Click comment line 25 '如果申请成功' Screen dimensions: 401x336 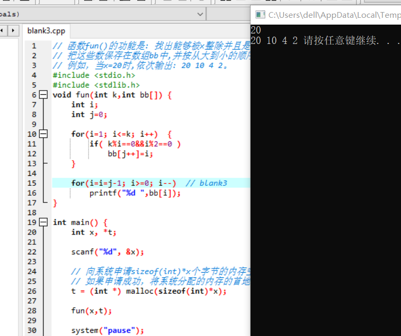coord(160,282)
